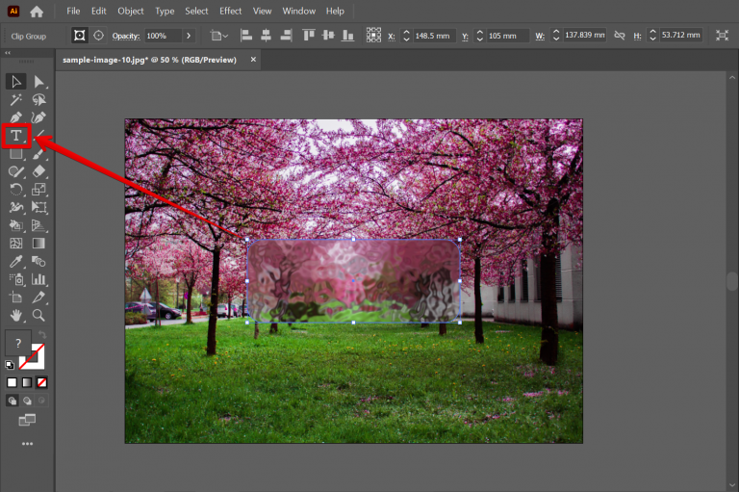
Task: Expand the toolbar with double arrows
Action: tap(9, 54)
